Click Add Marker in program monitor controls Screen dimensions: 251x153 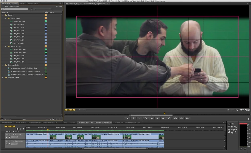(128, 118)
